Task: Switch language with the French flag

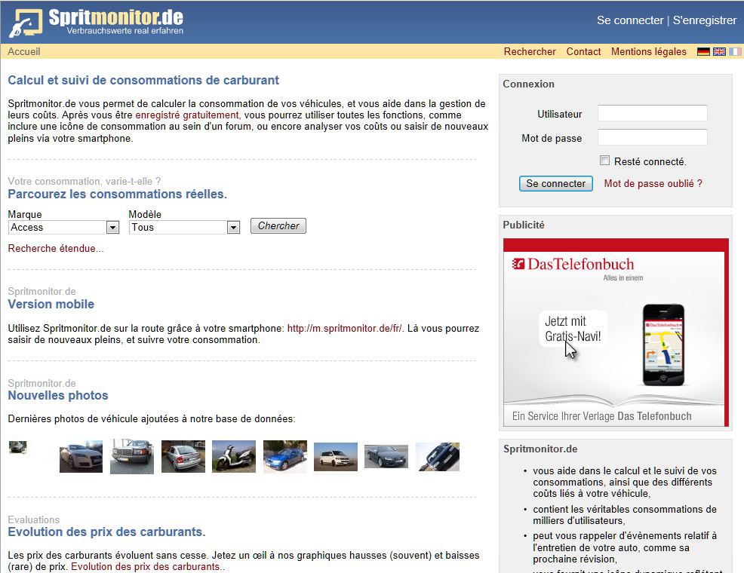Action: click(x=735, y=52)
